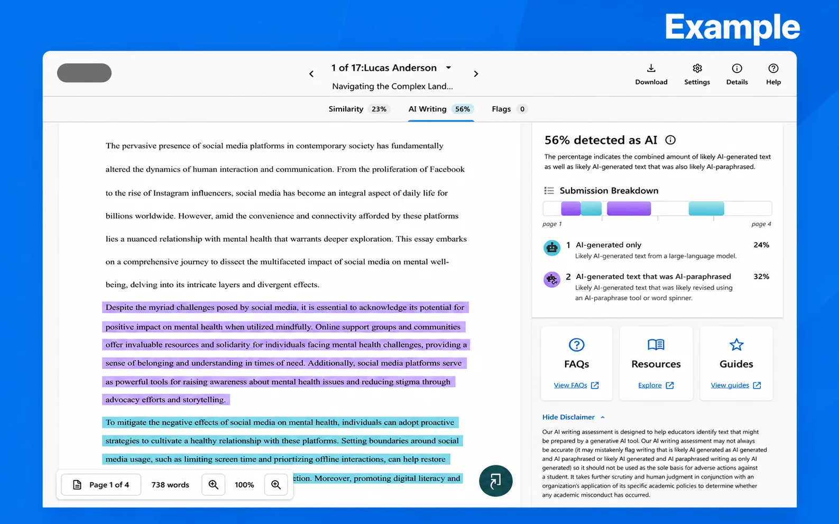Open the student selector dropdown arrow
This screenshot has height=524, width=839.
[448, 68]
